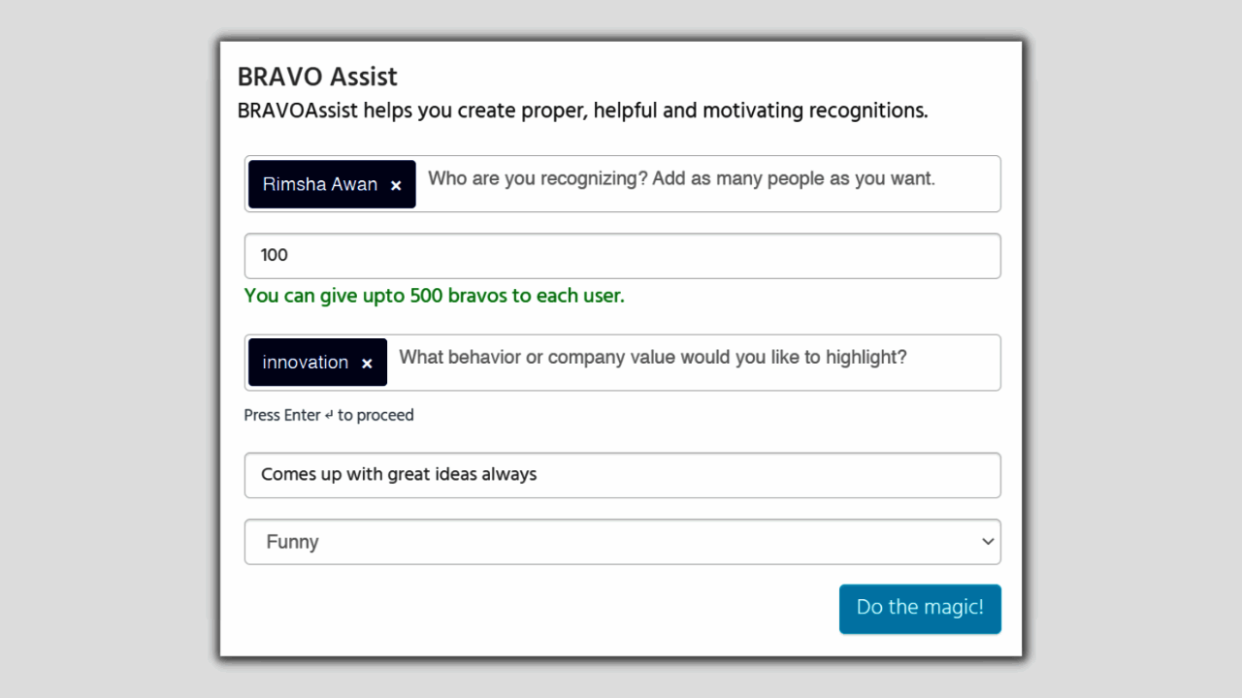Viewport: 1242px width, 698px height.
Task: Click inside the Funny dropdown control
Action: 582,542
